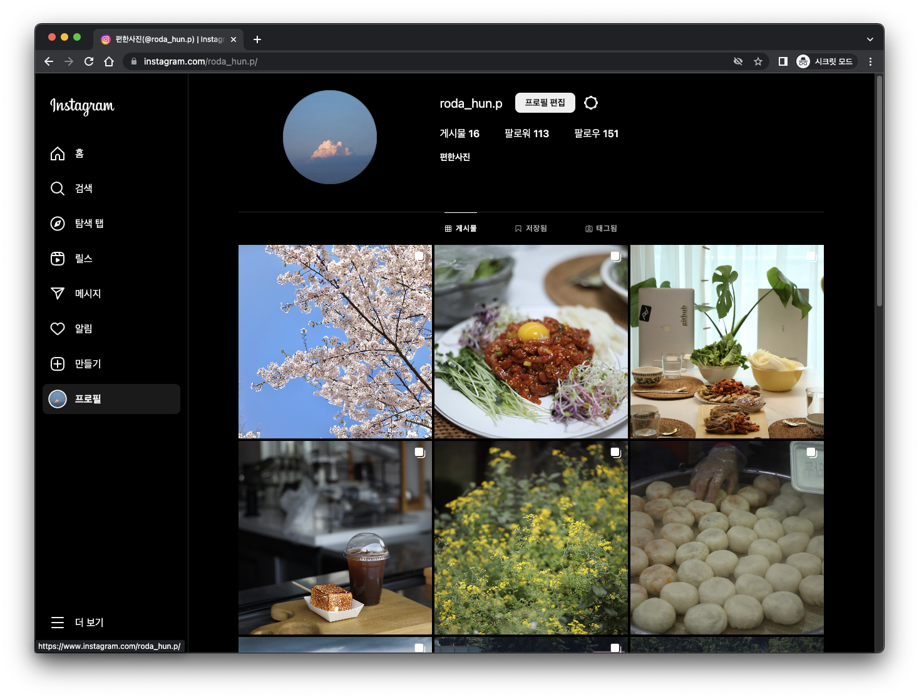The width and height of the screenshot is (919, 699).
Task: Click the address bar URL
Action: pyautogui.click(x=200, y=61)
